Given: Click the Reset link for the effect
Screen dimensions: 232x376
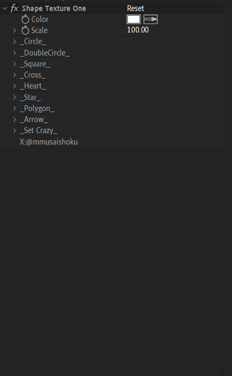Looking at the screenshot, I should 135,8.
